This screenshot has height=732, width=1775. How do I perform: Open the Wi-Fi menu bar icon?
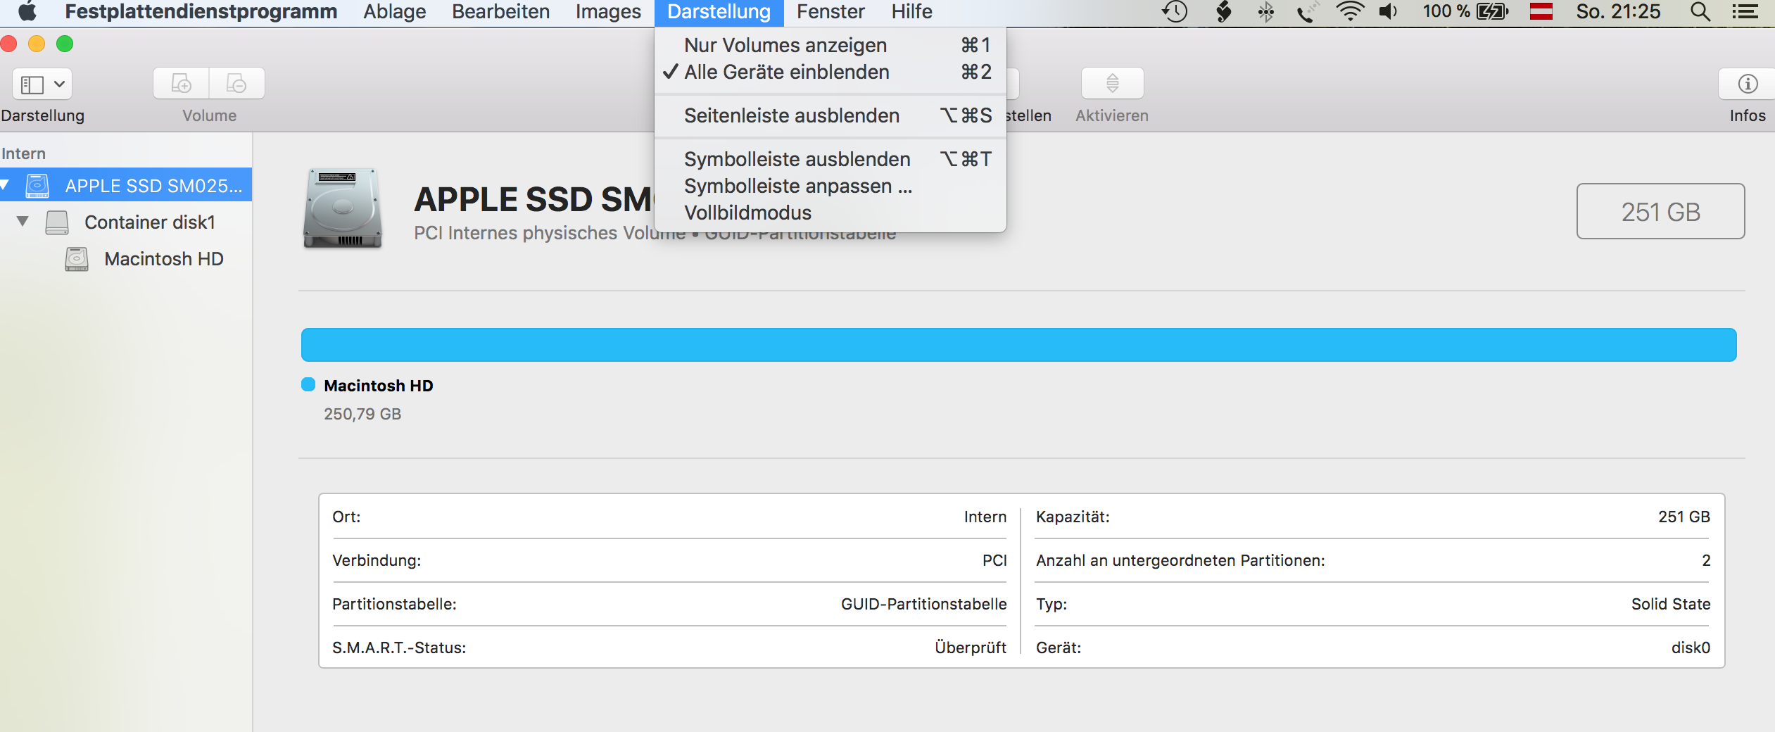click(1350, 12)
